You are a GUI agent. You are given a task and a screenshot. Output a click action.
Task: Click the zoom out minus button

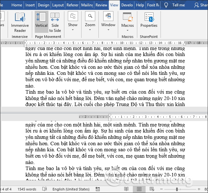(161, 189)
